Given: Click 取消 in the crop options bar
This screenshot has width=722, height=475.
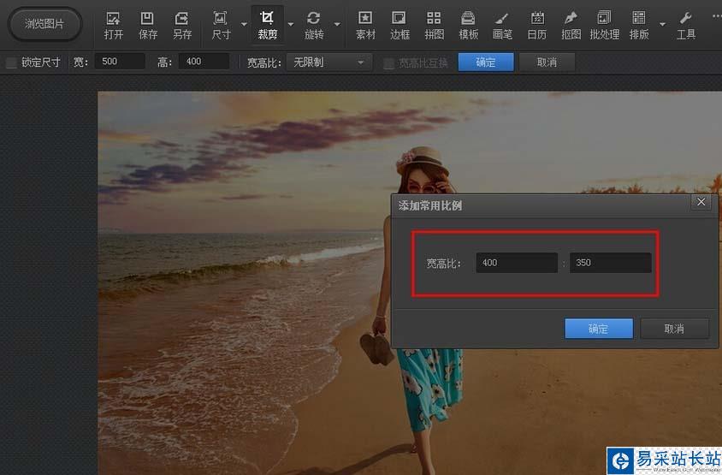Looking at the screenshot, I should (547, 62).
